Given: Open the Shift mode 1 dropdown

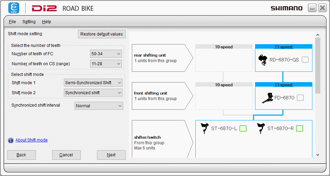Looking at the screenshot, I should point(93,83).
